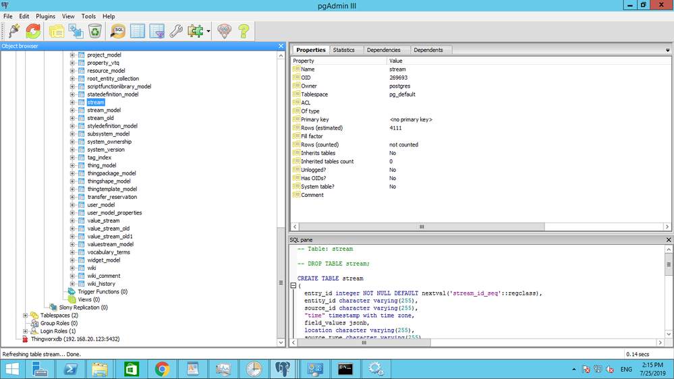Select Trigger Functions (0) node

(103, 292)
